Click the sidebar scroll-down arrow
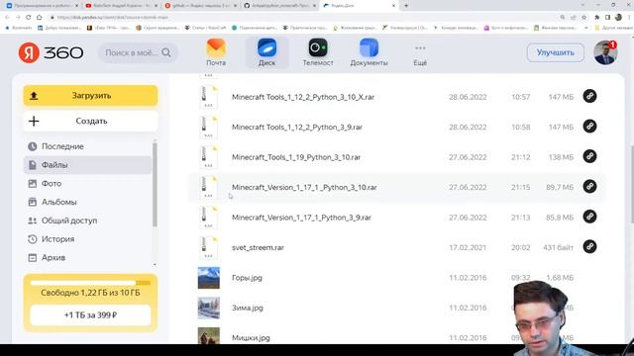634x356 pixels. (x=155, y=265)
